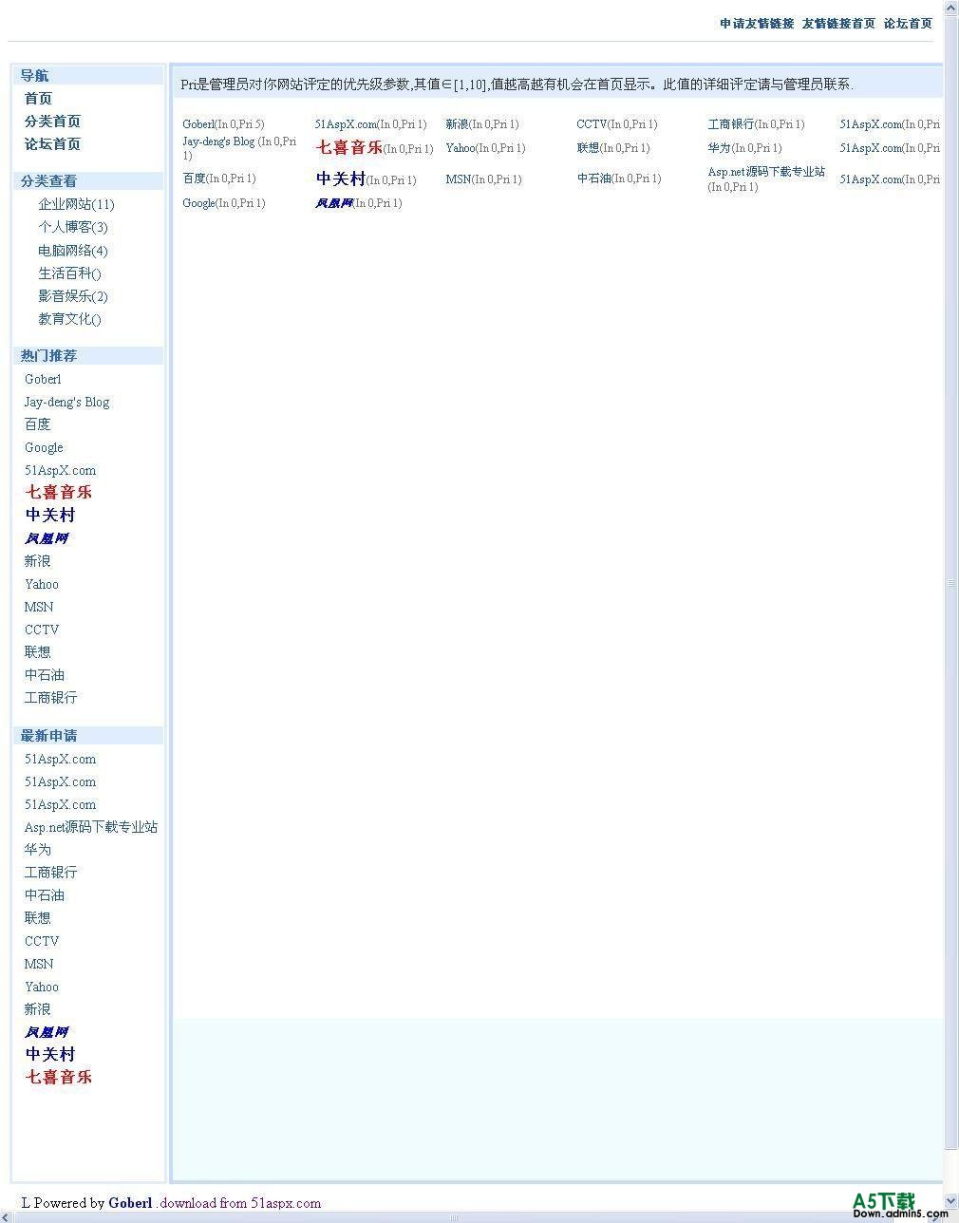Open 中石油 in 最新申请 list
Viewport: 959px width, 1223px height.
coord(44,895)
